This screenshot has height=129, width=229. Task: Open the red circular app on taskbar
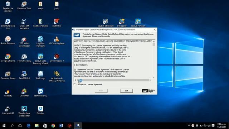[69, 126]
